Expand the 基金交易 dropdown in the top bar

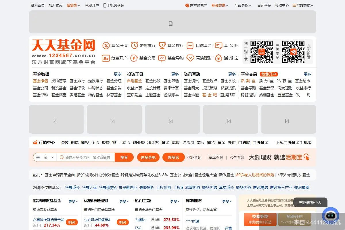pos(220,5)
